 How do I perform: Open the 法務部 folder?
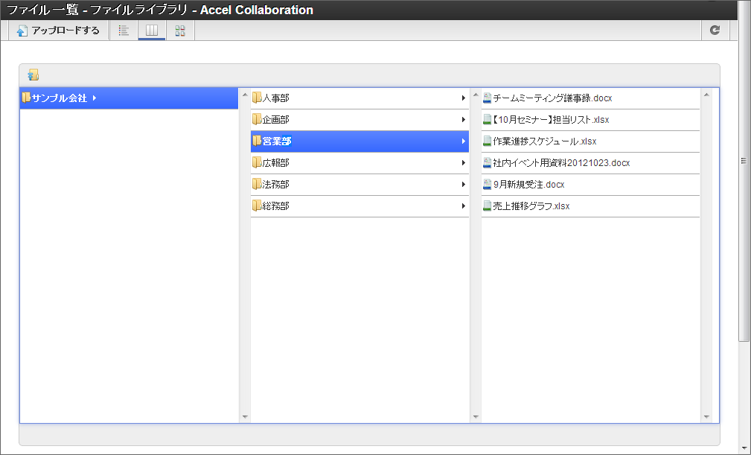(x=359, y=185)
